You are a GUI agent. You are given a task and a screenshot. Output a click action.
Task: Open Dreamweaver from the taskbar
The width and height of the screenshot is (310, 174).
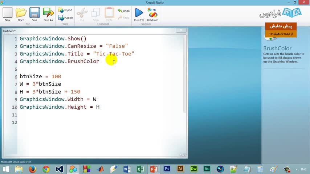pos(193,169)
